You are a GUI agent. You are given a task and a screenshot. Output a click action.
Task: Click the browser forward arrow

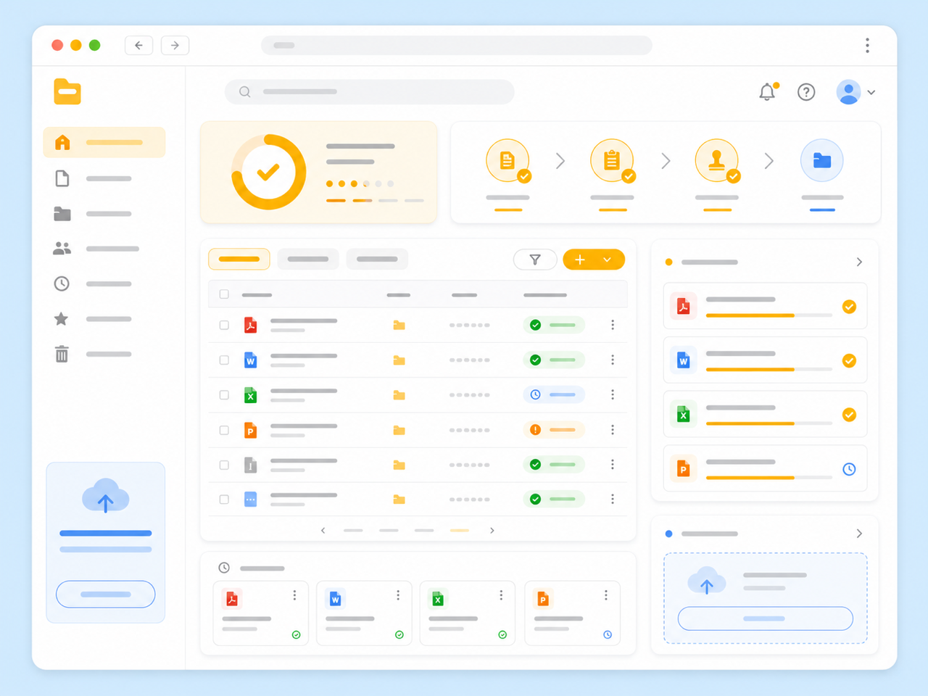[x=175, y=45]
